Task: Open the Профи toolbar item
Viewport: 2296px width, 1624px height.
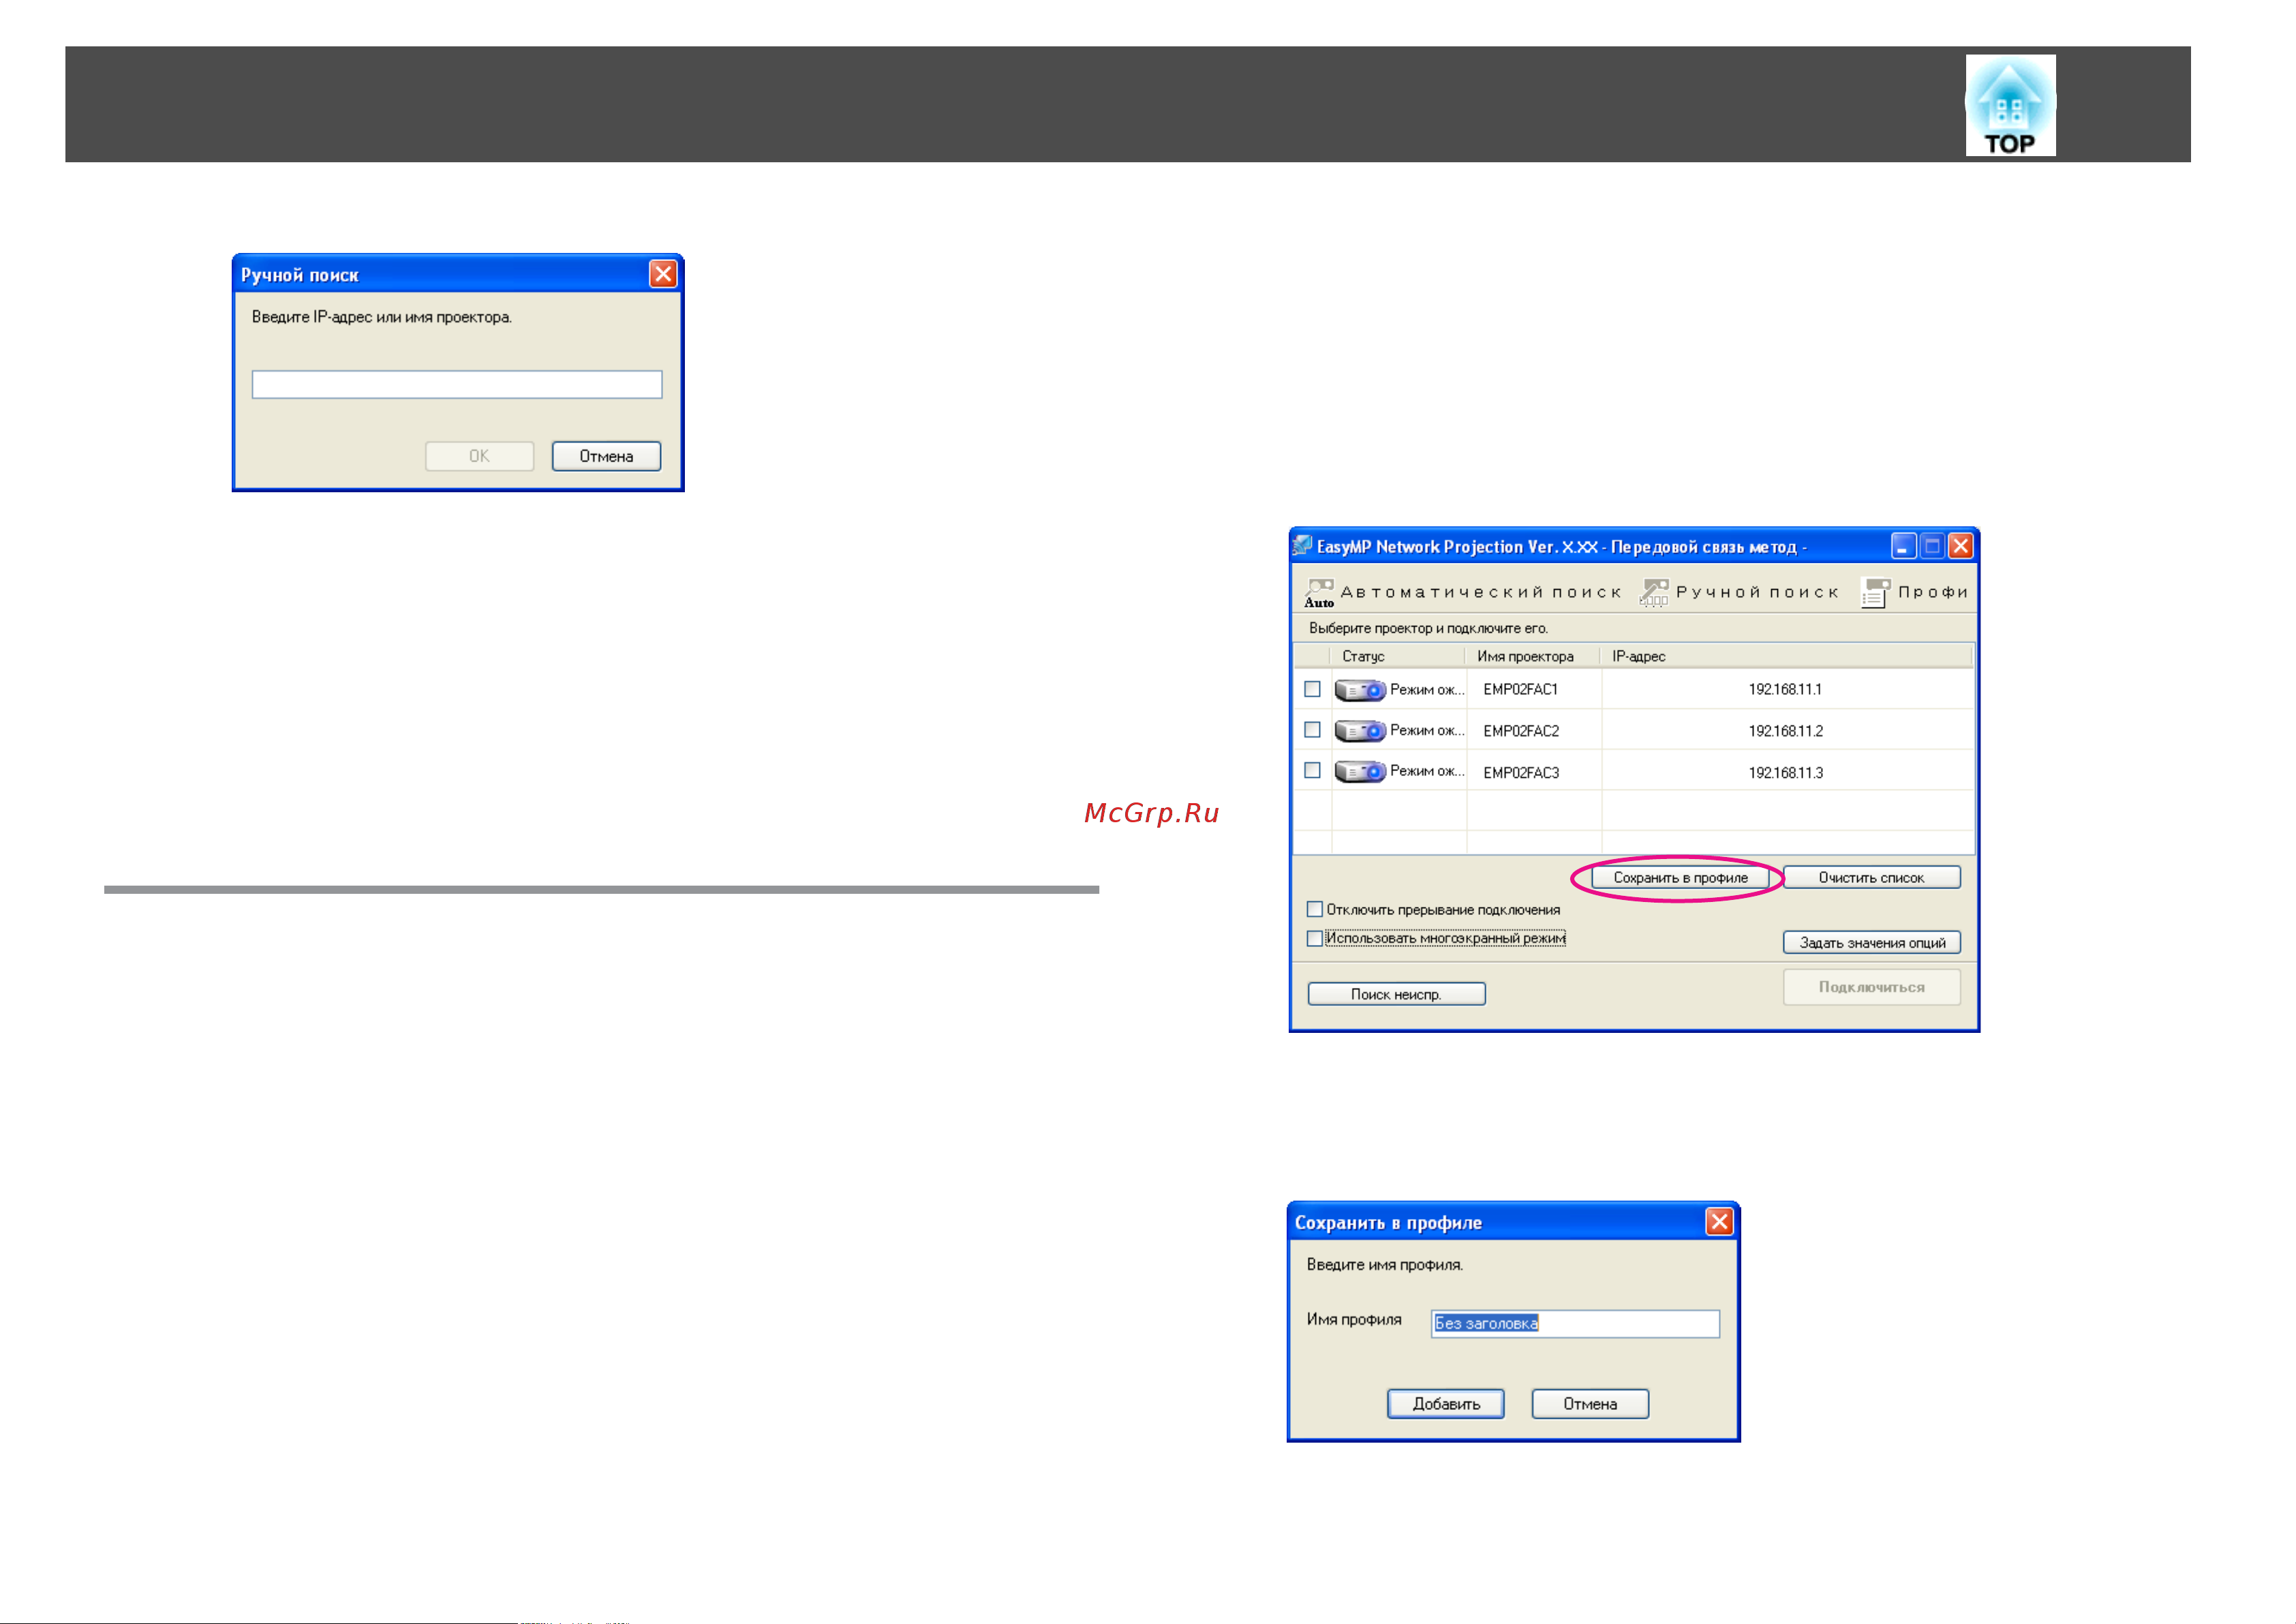Action: [x=1914, y=592]
